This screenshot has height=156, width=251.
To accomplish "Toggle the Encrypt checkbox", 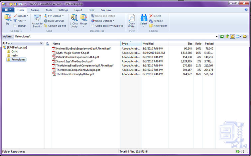I will pos(15,26).
